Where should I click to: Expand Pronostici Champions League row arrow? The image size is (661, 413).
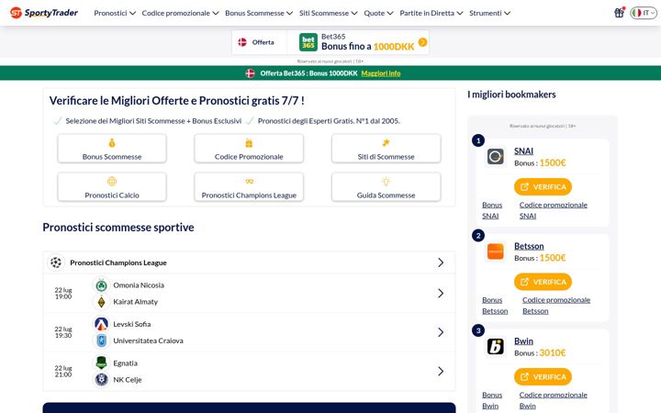[441, 262]
